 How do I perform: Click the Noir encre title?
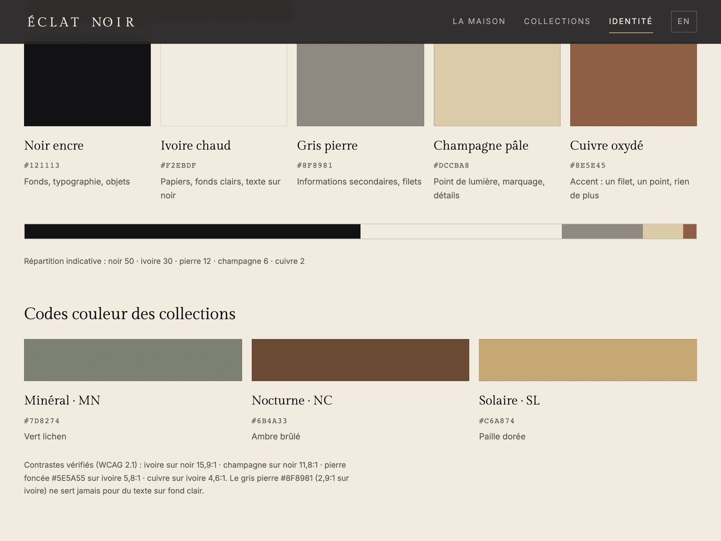click(54, 145)
